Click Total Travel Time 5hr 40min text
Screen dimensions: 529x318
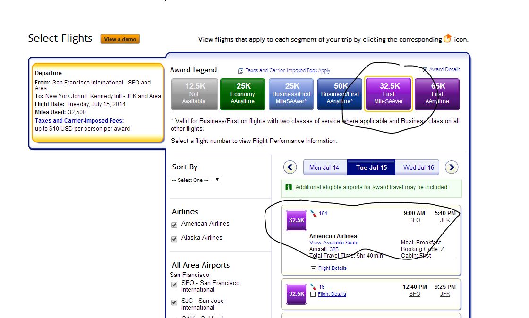[346, 256]
